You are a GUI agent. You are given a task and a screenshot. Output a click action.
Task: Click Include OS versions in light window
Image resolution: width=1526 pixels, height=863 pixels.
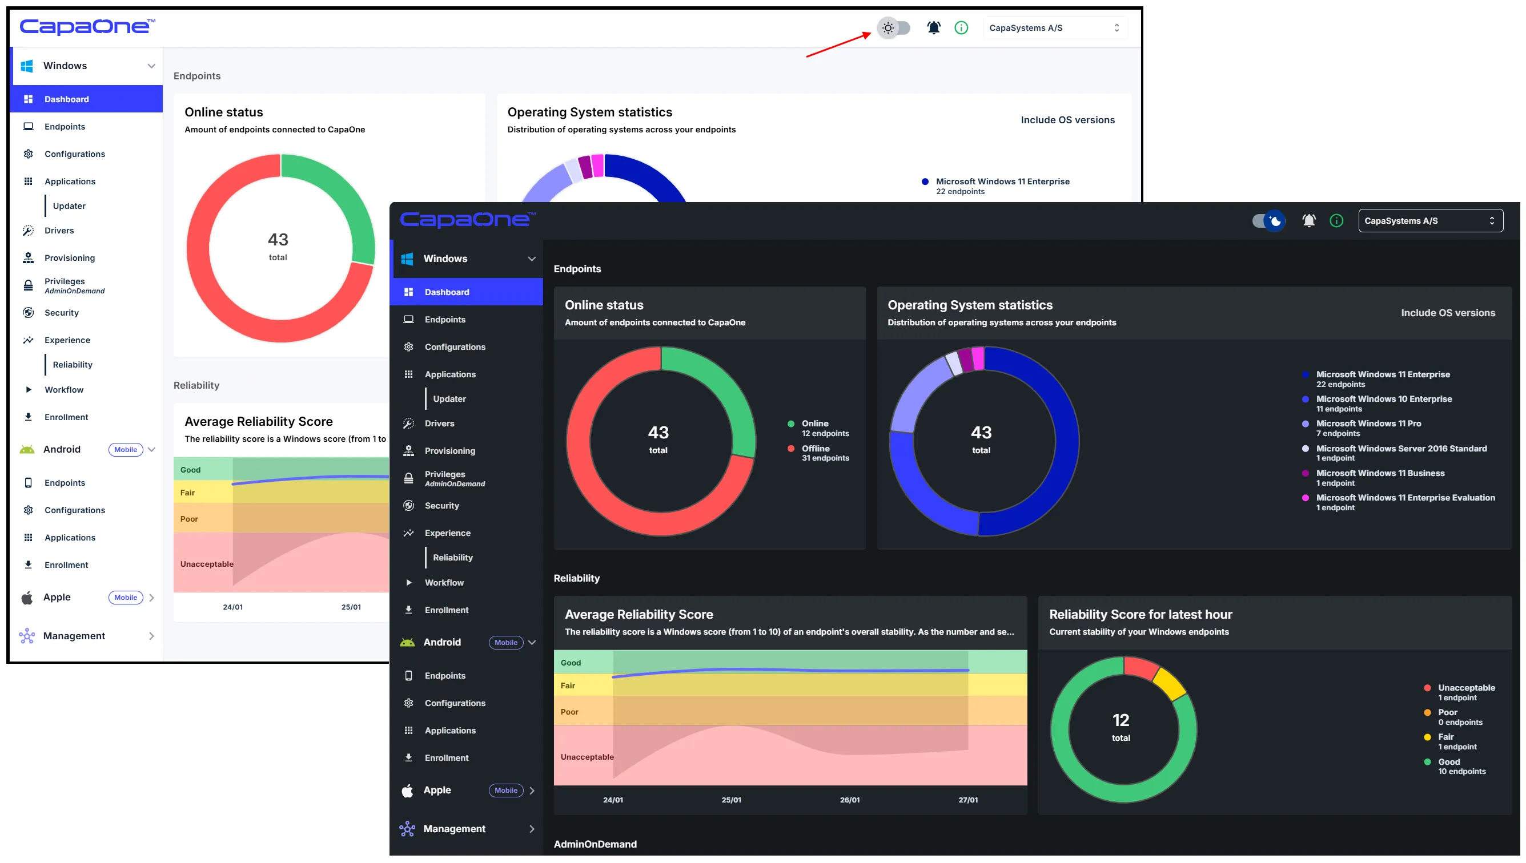(1067, 120)
